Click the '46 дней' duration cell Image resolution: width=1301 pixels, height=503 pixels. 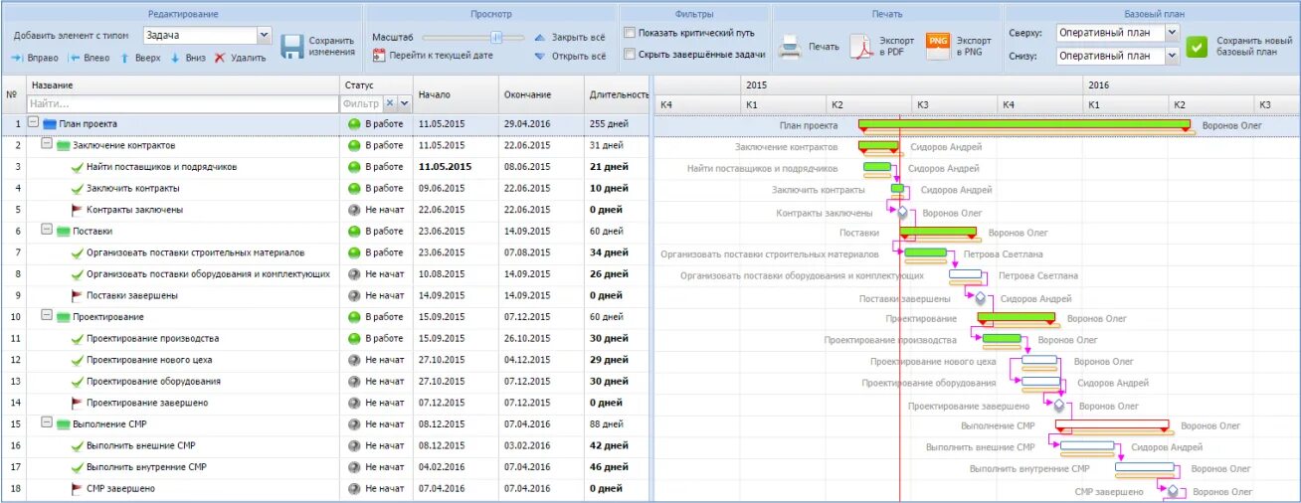(610, 466)
